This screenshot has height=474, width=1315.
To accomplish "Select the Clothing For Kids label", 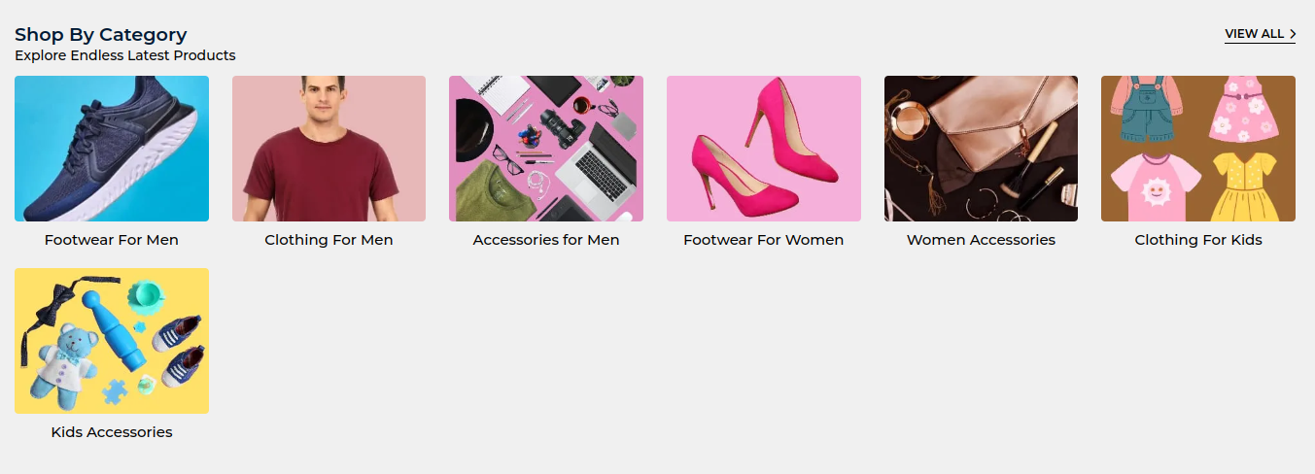I will tap(1198, 240).
